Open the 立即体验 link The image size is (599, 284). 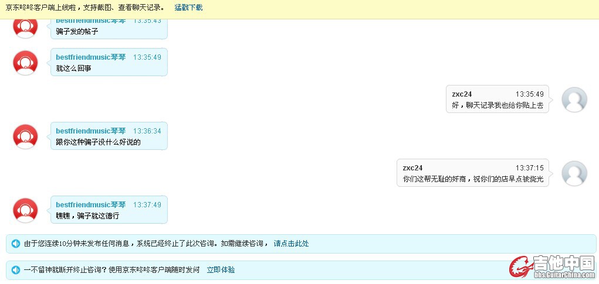[x=221, y=270]
